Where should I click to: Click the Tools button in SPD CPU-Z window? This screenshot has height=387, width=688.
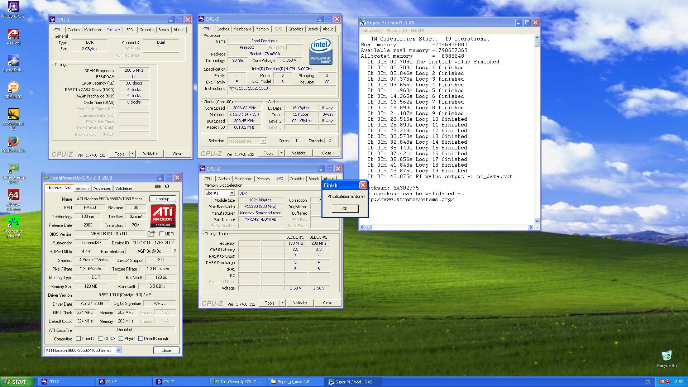(269, 303)
